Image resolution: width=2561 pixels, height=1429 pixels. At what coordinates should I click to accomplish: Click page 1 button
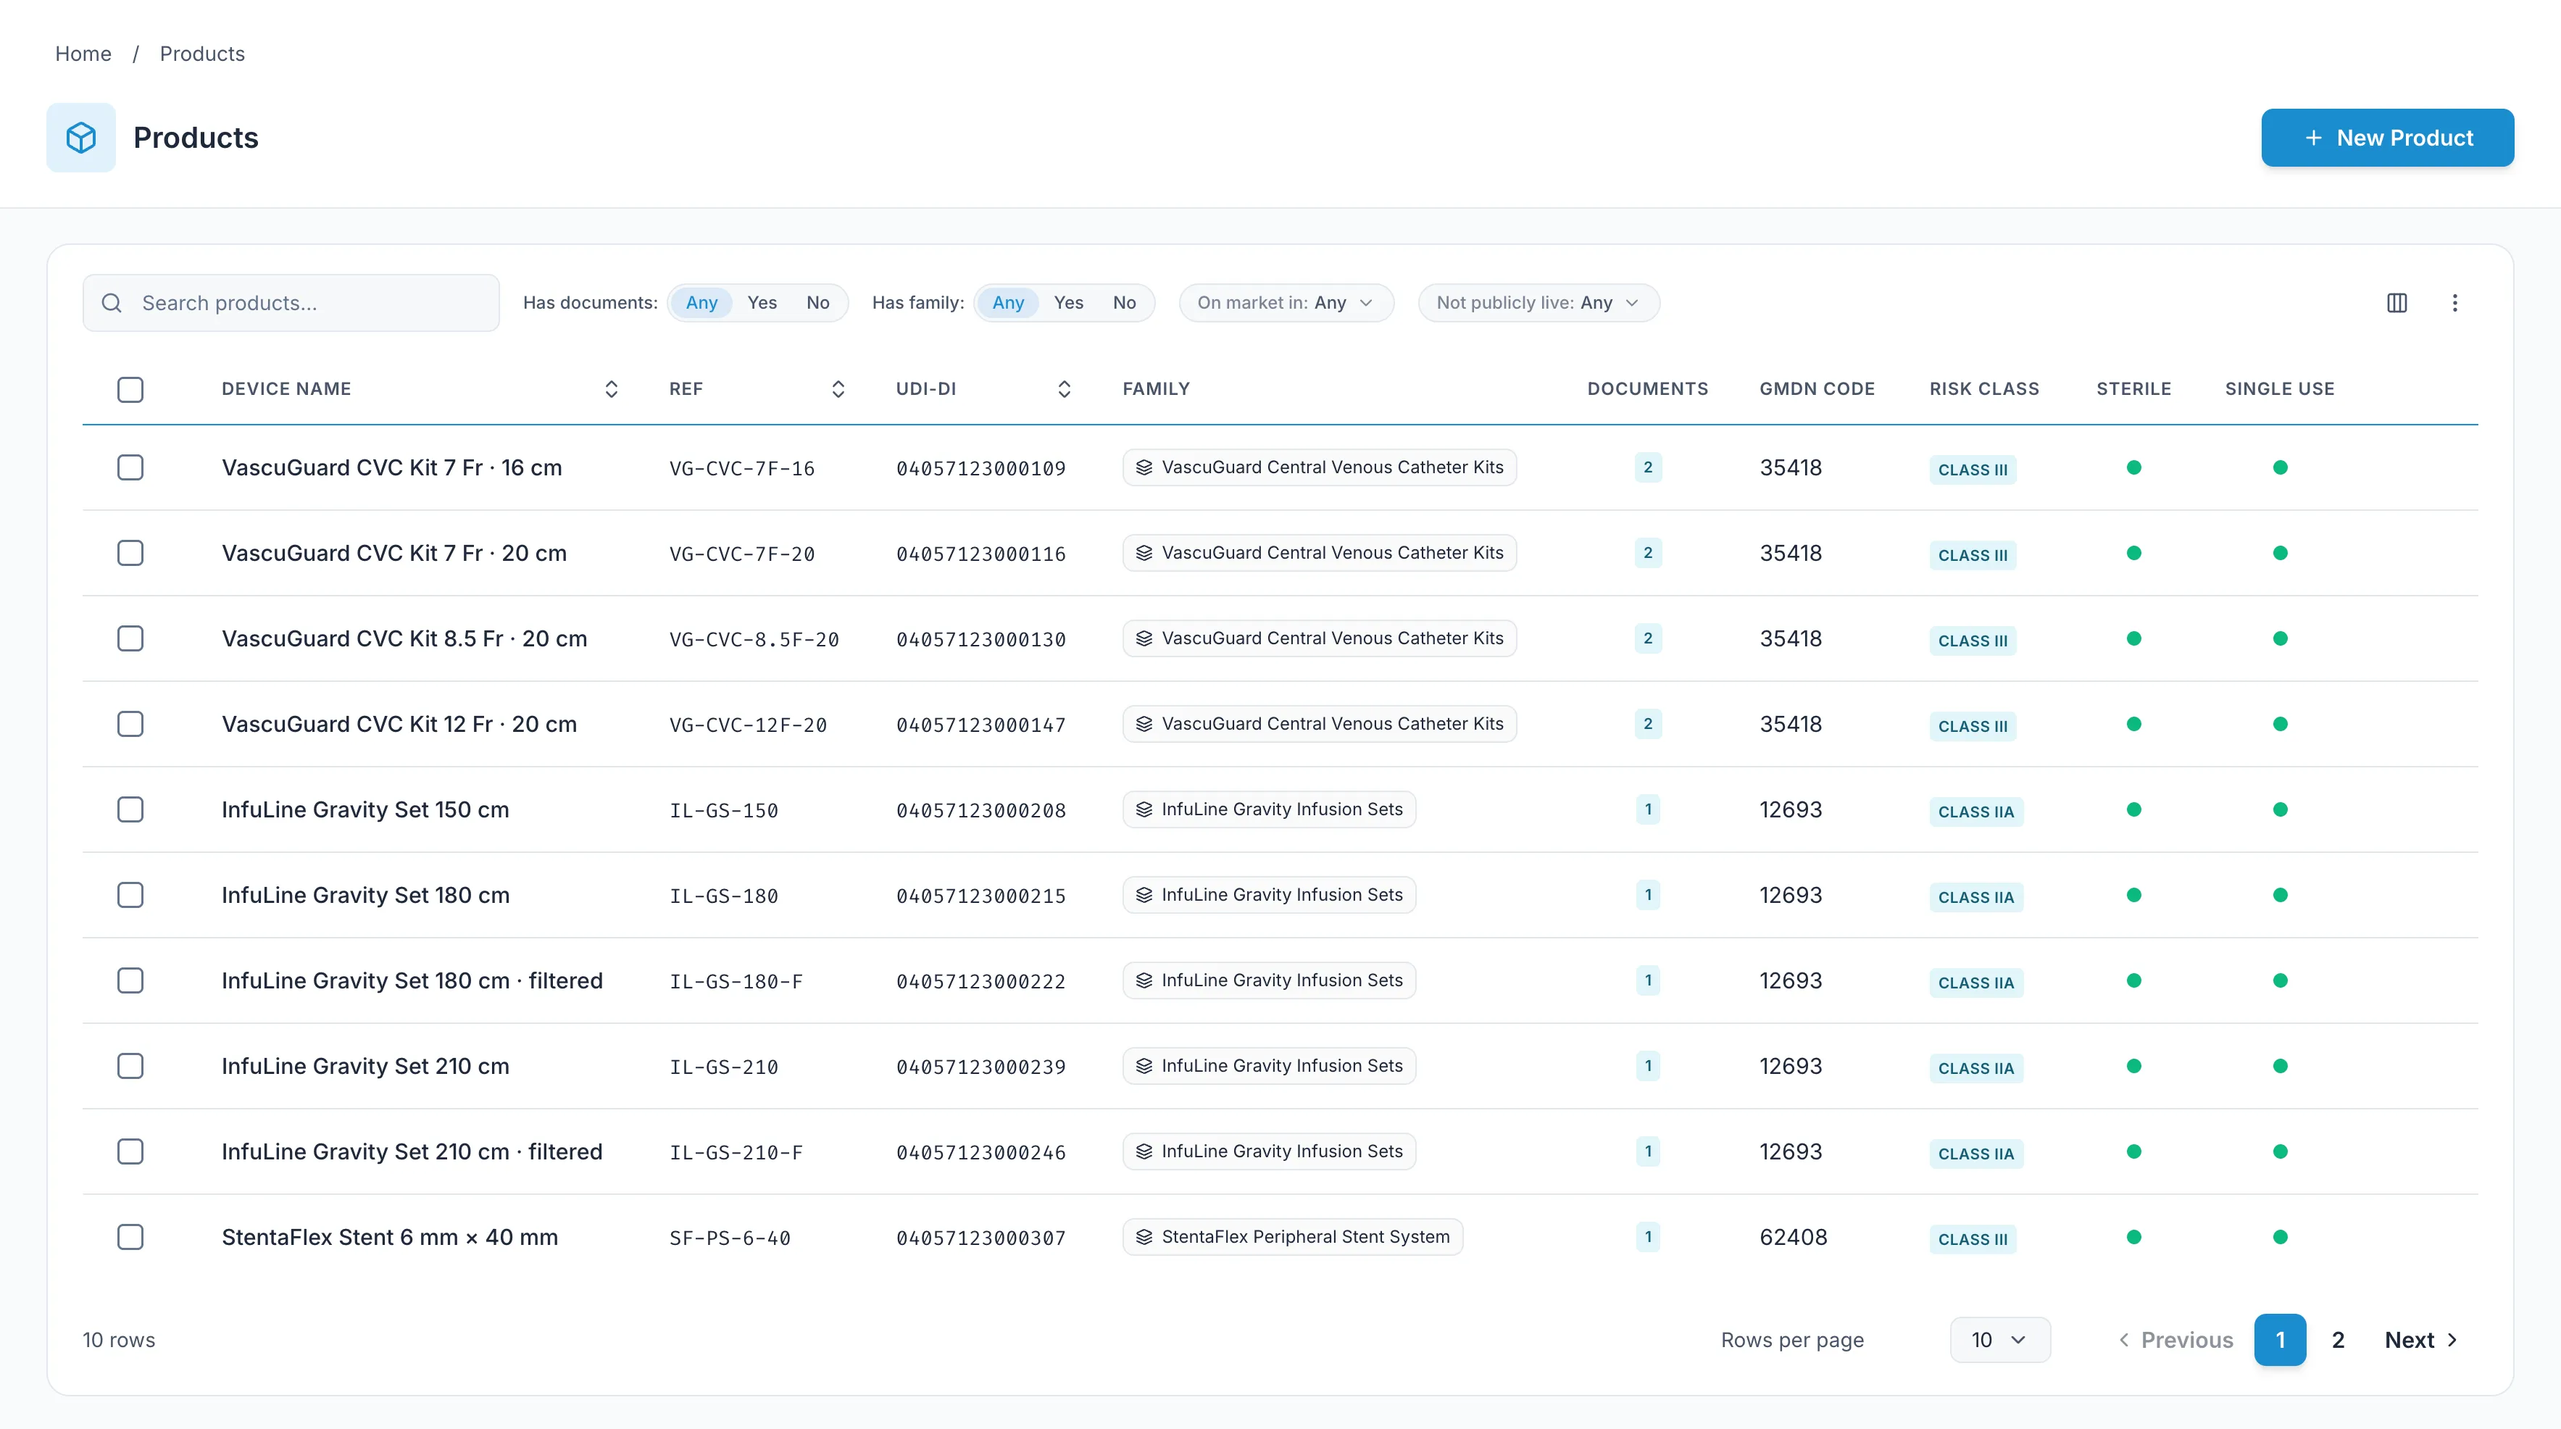pyautogui.click(x=2280, y=1339)
